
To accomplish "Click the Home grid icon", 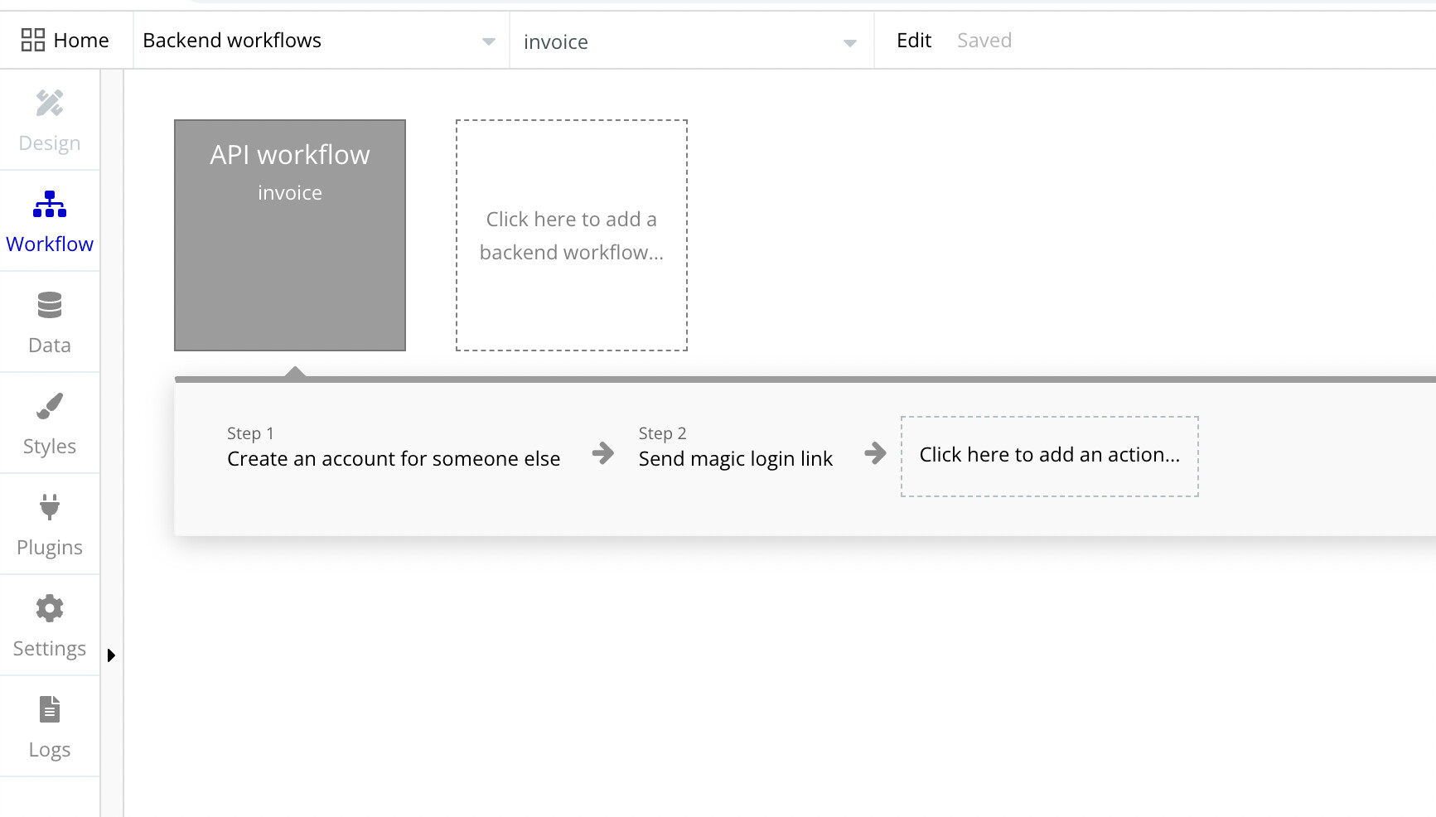I will point(33,40).
